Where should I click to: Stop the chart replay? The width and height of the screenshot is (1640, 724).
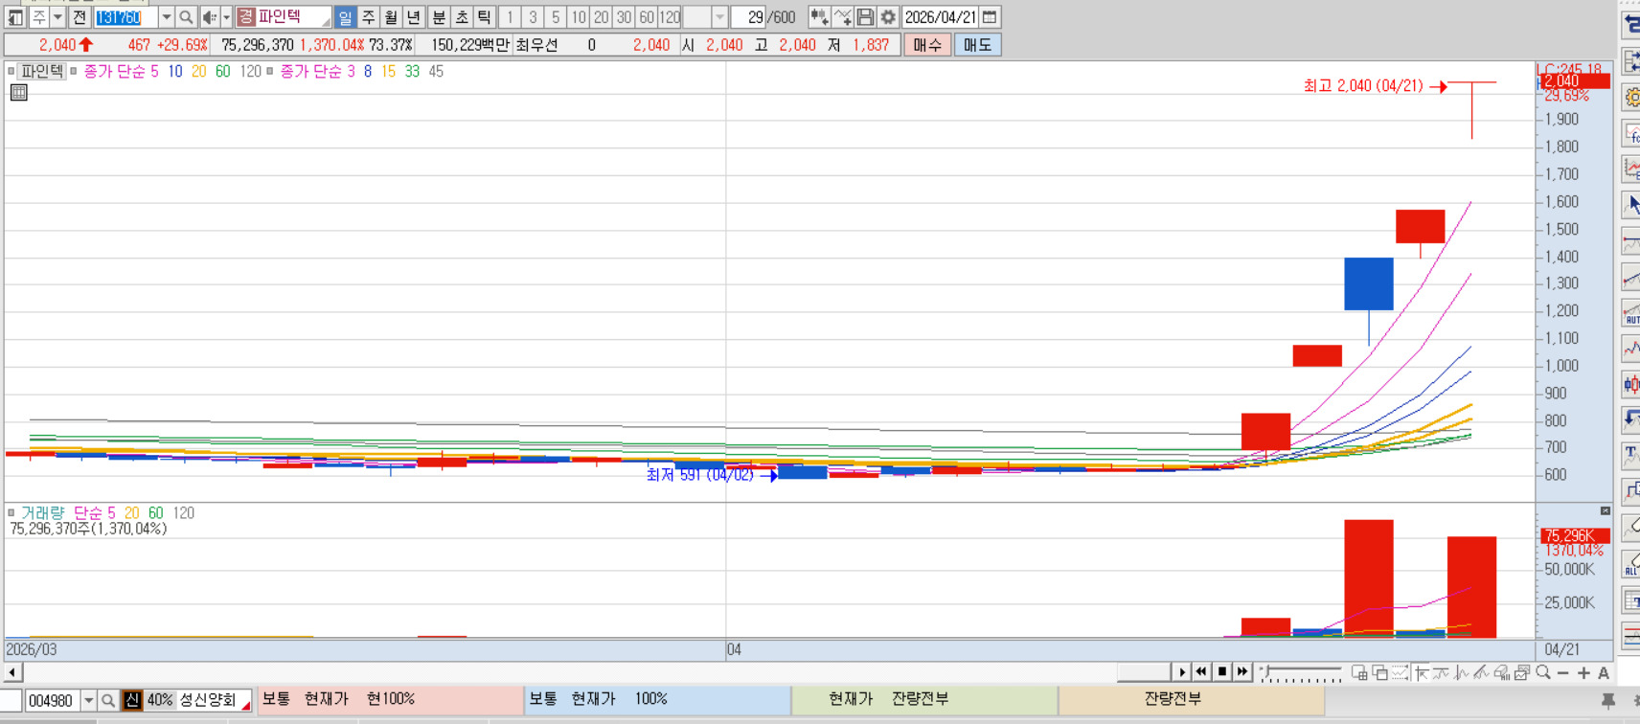1222,672
